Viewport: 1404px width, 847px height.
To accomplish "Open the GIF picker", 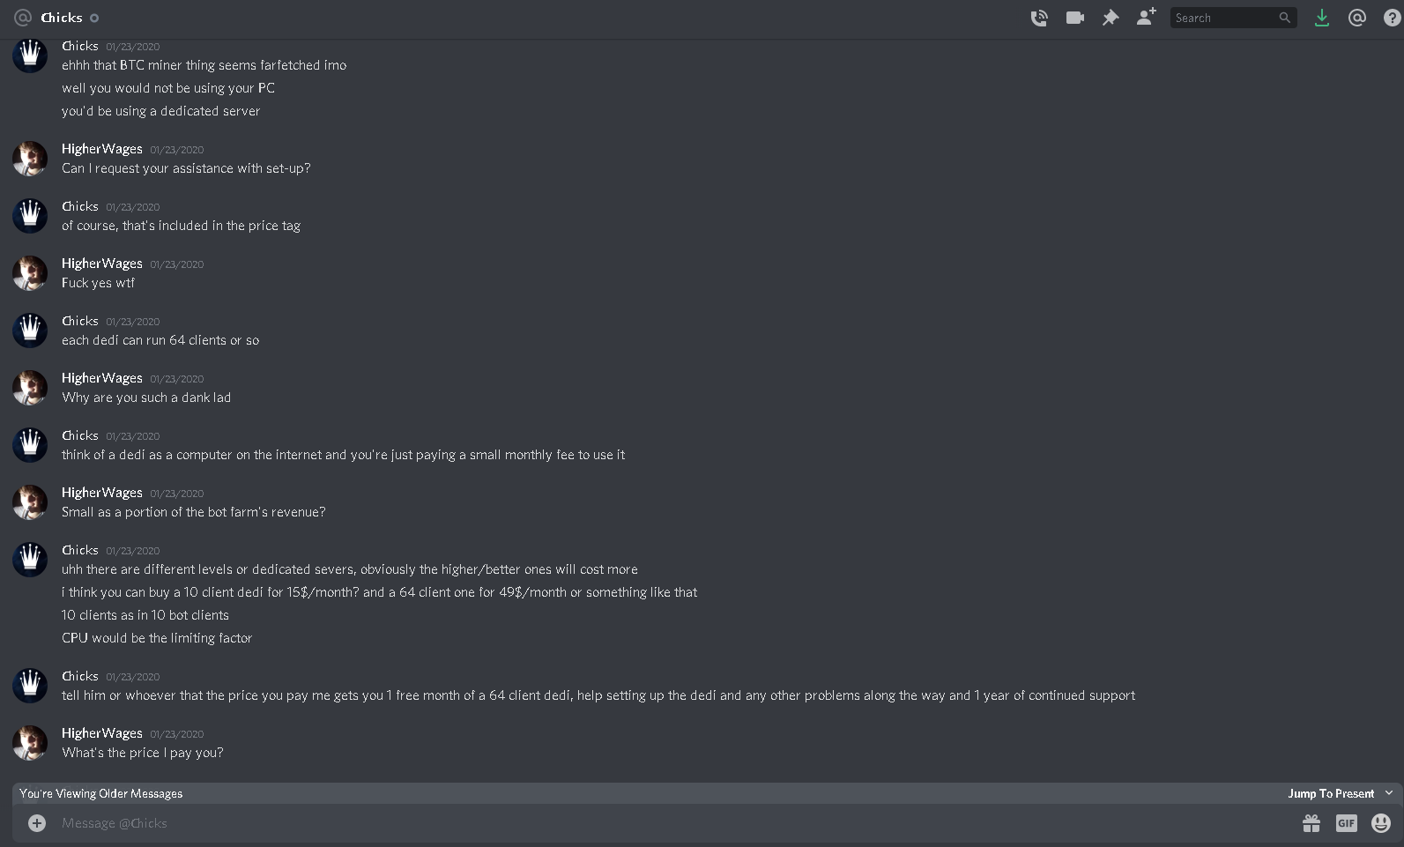I will [1346, 823].
